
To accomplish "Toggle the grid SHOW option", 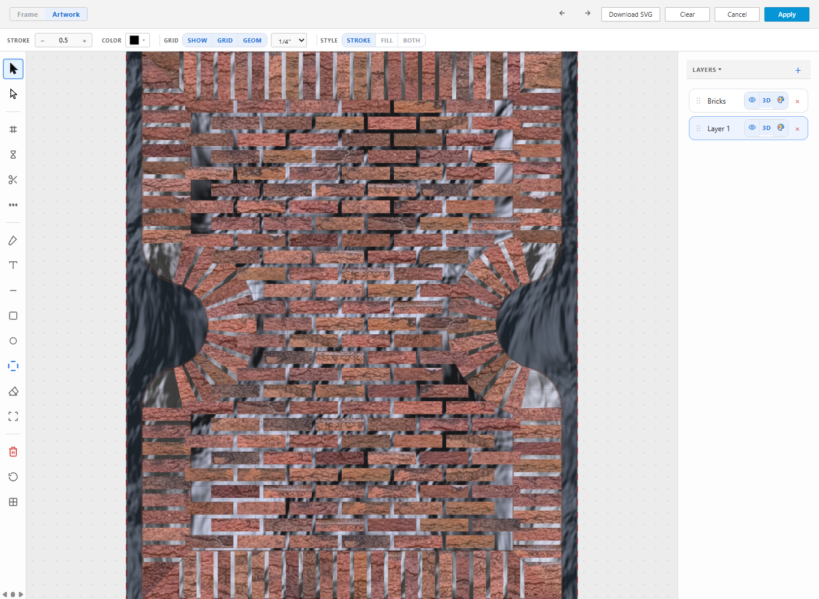I will coord(197,41).
